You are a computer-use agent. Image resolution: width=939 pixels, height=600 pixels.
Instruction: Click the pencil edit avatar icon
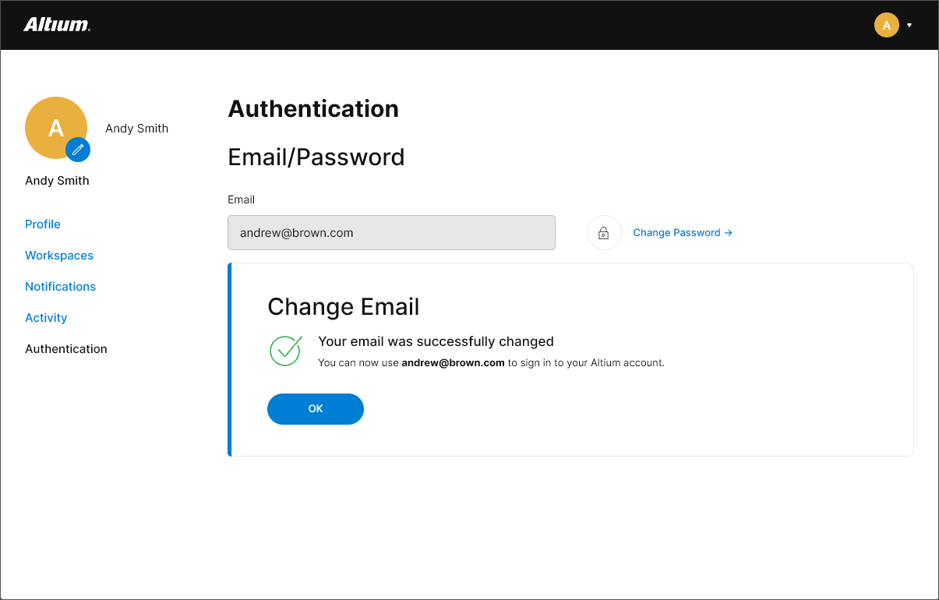(x=77, y=150)
